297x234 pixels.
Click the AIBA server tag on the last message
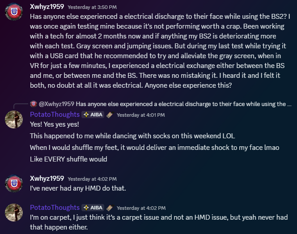click(x=93, y=208)
